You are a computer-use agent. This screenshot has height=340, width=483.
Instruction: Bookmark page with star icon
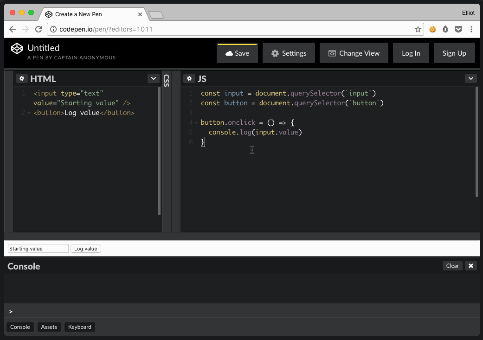point(418,29)
